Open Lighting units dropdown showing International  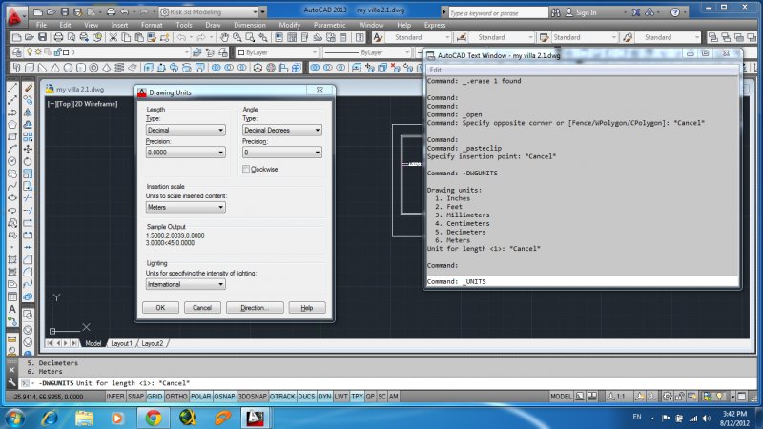(x=185, y=284)
